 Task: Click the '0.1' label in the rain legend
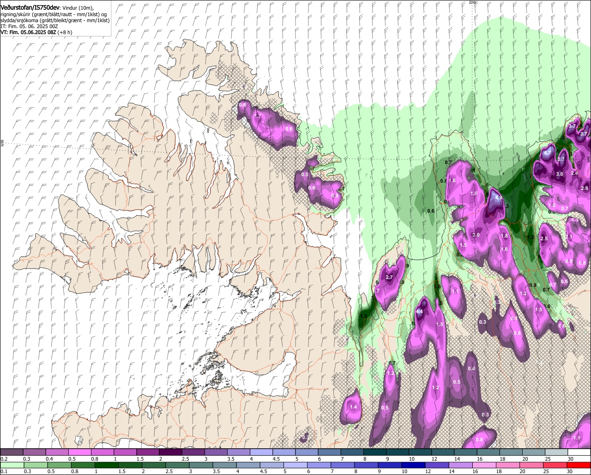coord(4,471)
